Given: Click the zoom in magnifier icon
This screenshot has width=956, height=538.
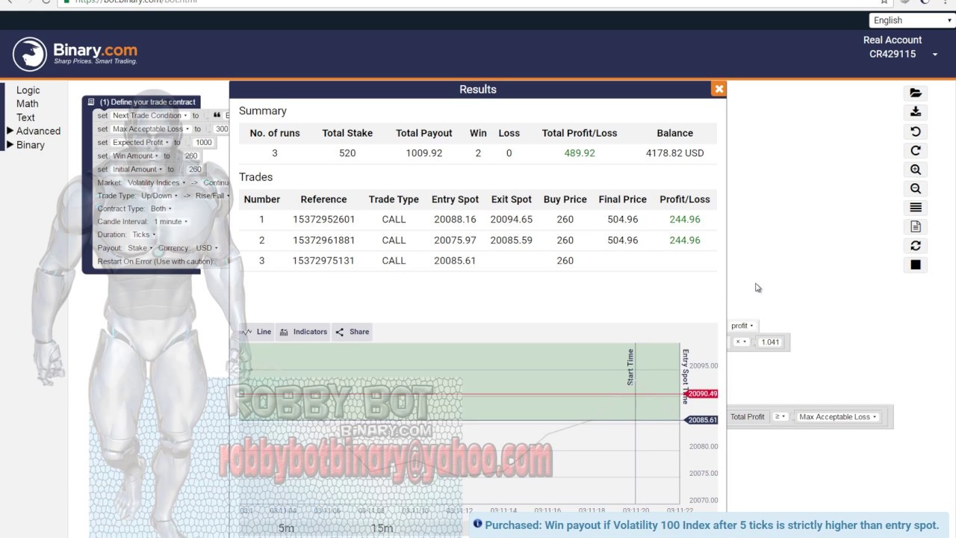Looking at the screenshot, I should pos(916,170).
